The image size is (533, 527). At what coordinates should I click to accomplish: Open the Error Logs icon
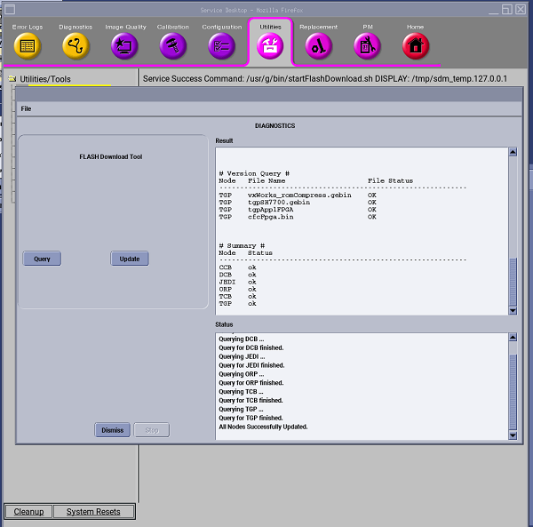[x=28, y=44]
